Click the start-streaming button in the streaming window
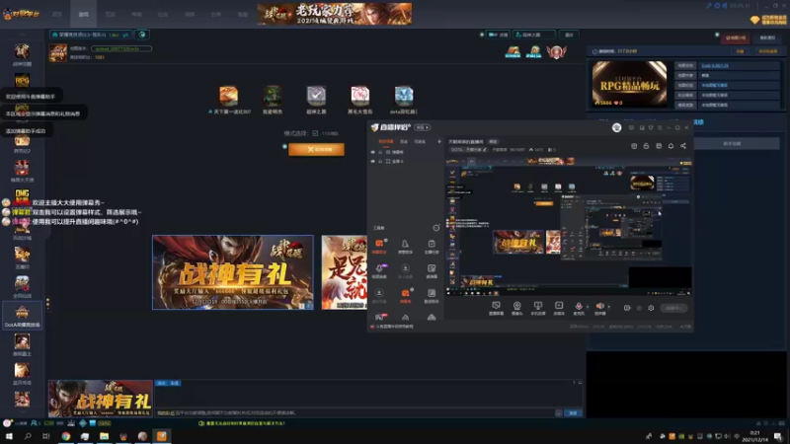790x444 pixels. point(673,308)
